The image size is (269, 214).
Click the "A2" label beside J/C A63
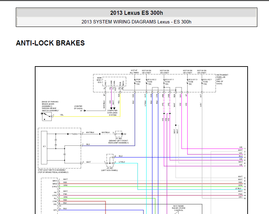pyautogui.click(x=125, y=134)
